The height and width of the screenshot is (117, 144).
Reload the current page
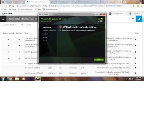click(10, 6)
